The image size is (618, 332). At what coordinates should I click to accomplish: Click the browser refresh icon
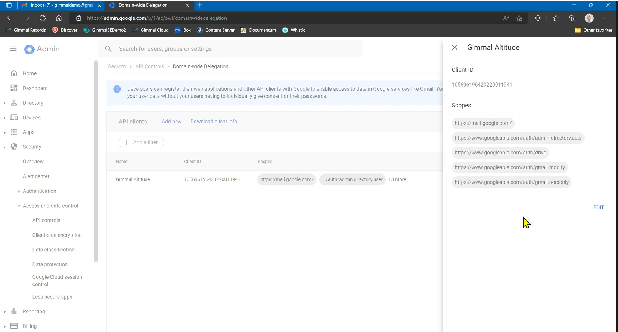[43, 18]
